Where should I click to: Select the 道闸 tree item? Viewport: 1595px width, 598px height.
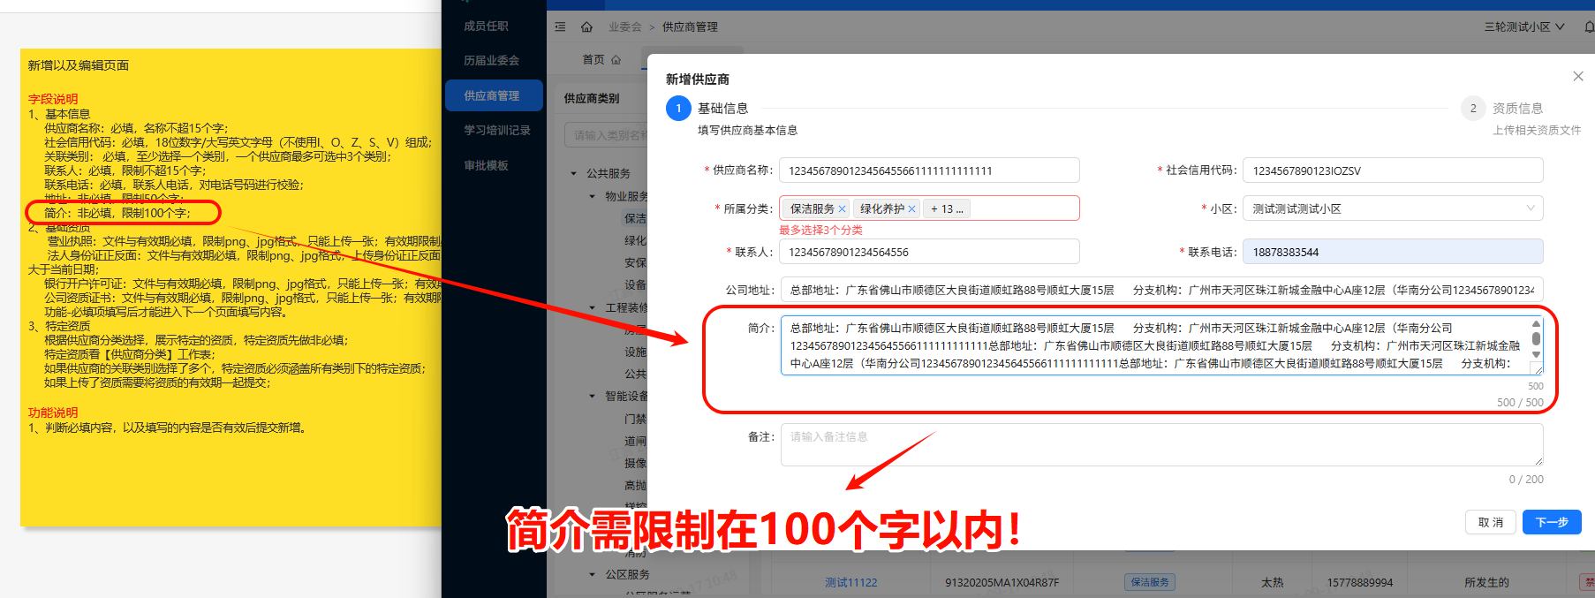635,441
